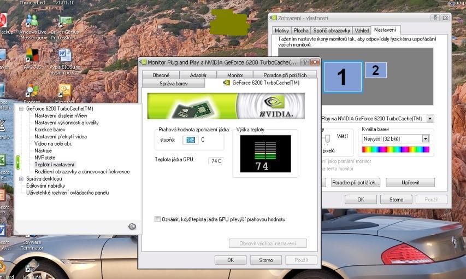Viewport: 466px width, 279px height.
Task: Click the screen resolution slider handle
Action: tap(327, 138)
